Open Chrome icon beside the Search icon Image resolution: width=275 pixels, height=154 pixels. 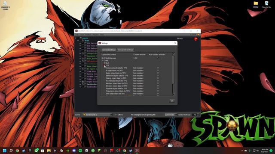[17, 151]
